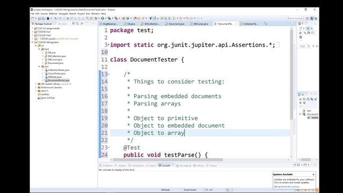Click the Reminder options link in update popup
The image size is (343, 193).
(290, 187)
